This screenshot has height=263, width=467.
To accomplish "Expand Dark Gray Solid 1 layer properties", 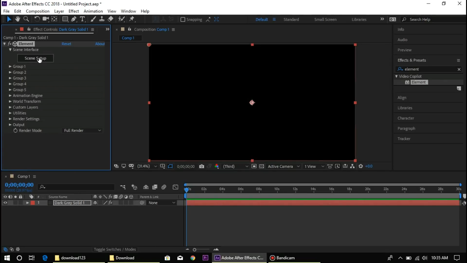I will click(x=27, y=203).
